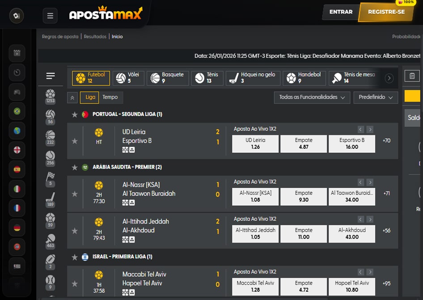Select the ice hockey icon with count 189
This screenshot has width=423, height=300.
[x=51, y=200]
